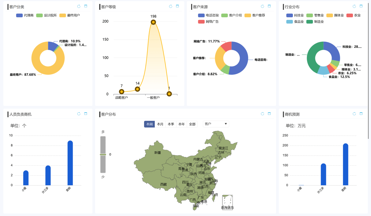This screenshot has height=216, width=371.
Task: Toggle 网络广告 legend series
Action: click(x=208, y=22)
